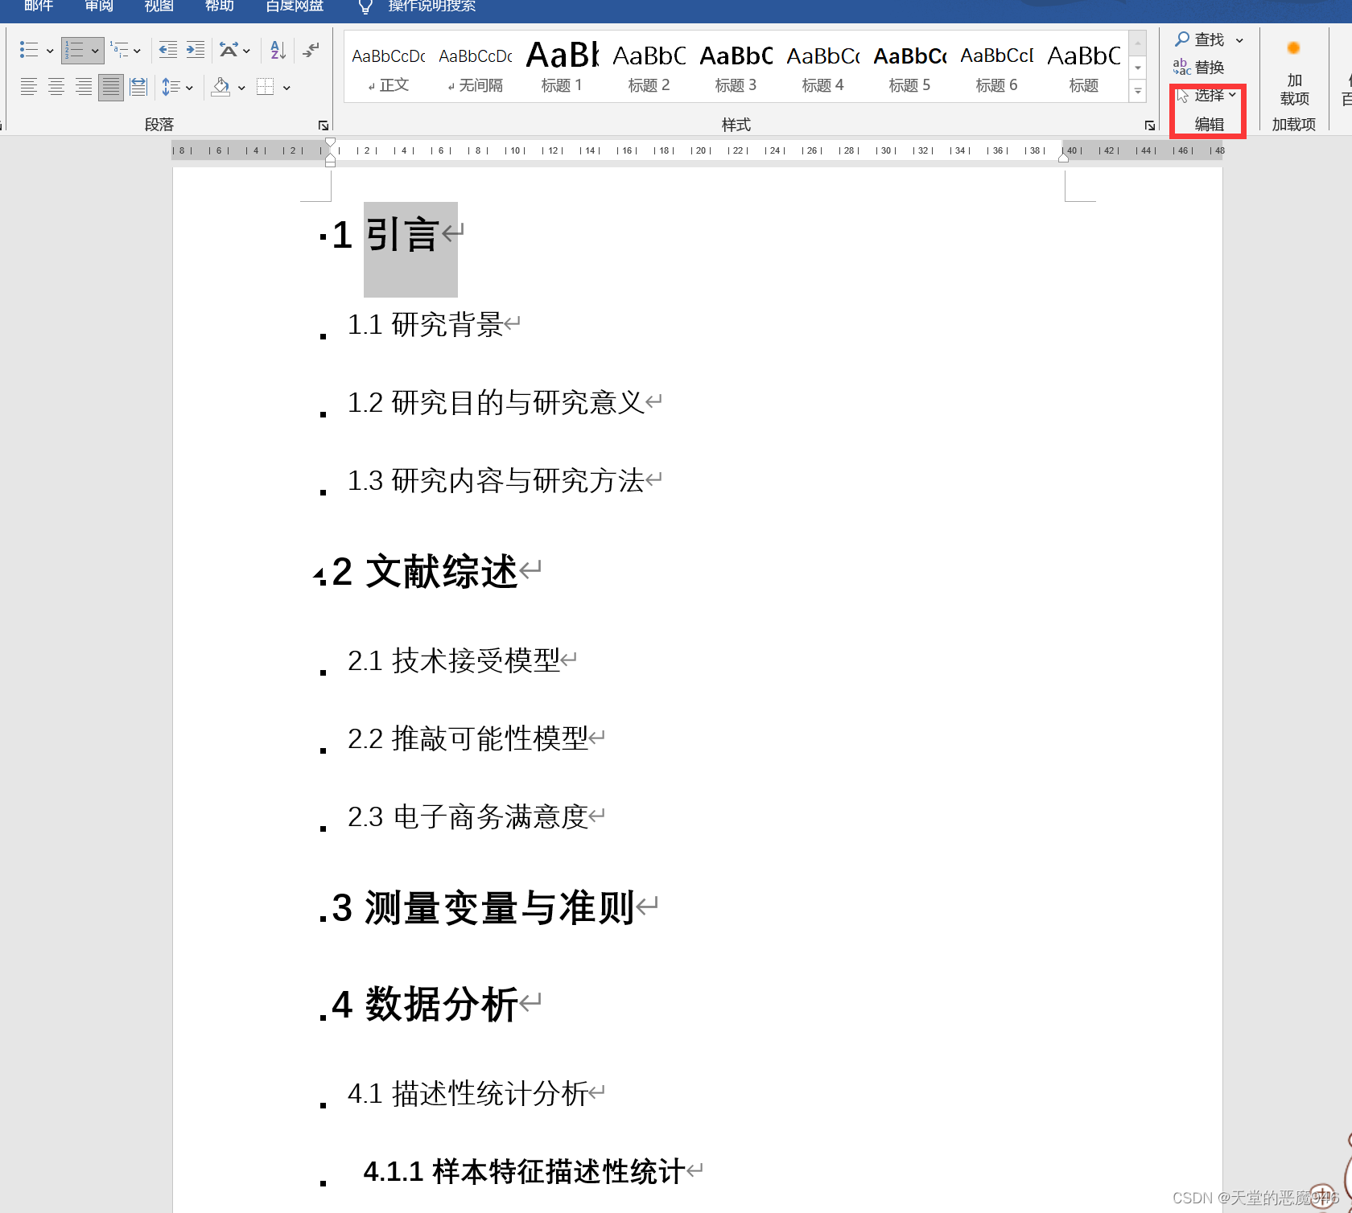Open the 审阅 ribbon tab
The height and width of the screenshot is (1213, 1352).
click(99, 6)
